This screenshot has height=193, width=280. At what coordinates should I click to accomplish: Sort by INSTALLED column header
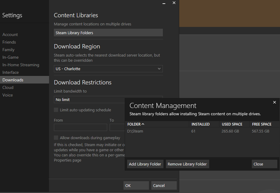point(204,124)
